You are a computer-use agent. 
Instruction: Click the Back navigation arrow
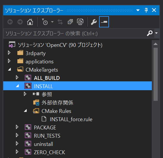pos(10,22)
